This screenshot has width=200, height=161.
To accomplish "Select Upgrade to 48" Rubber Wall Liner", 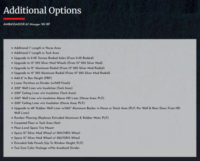I will tap(97, 111).
